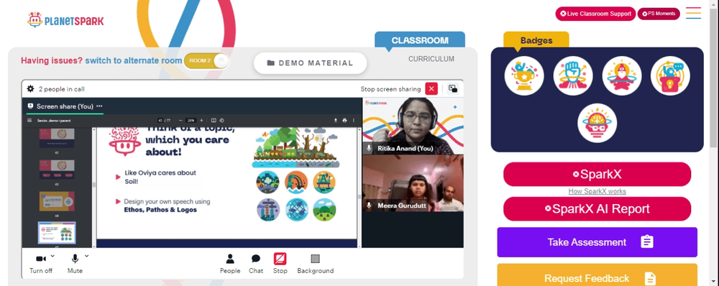Screen dimensions: 719x286
Task: Turn off the camera
Action: [x=41, y=264]
